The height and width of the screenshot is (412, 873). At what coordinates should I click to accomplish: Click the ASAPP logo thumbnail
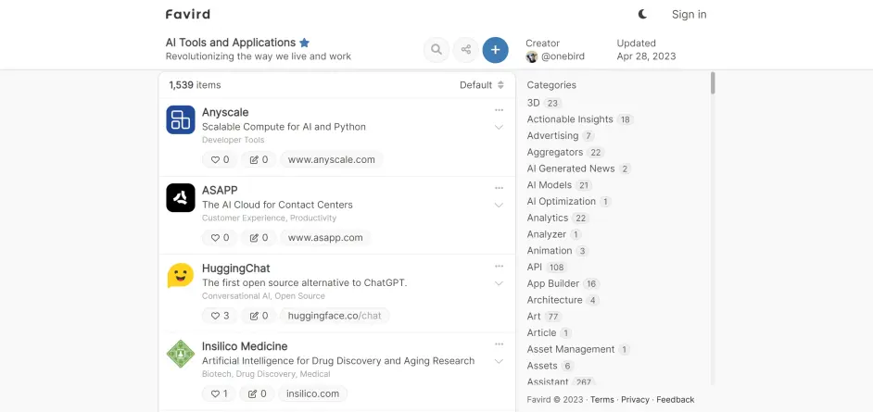181,197
